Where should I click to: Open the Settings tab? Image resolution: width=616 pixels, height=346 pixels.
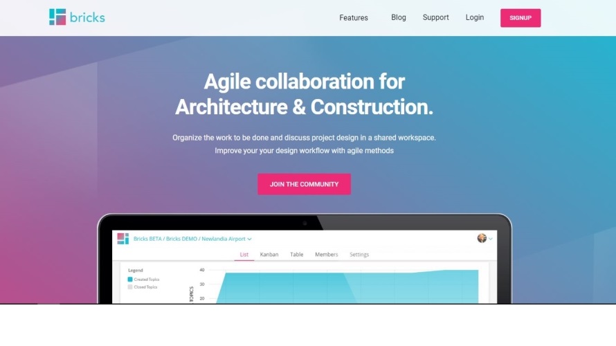click(359, 255)
